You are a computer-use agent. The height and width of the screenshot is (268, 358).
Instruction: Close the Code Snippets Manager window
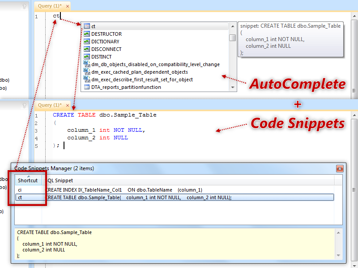tap(340, 169)
